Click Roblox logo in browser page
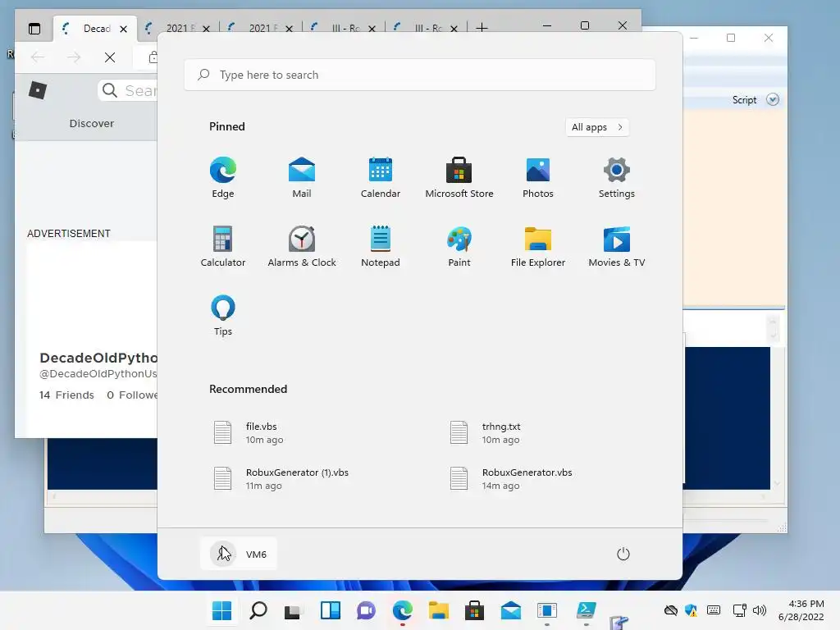Viewport: 840px width, 630px height. pos(38,90)
